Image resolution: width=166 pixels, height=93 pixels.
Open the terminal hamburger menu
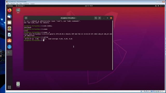click(x=100, y=18)
